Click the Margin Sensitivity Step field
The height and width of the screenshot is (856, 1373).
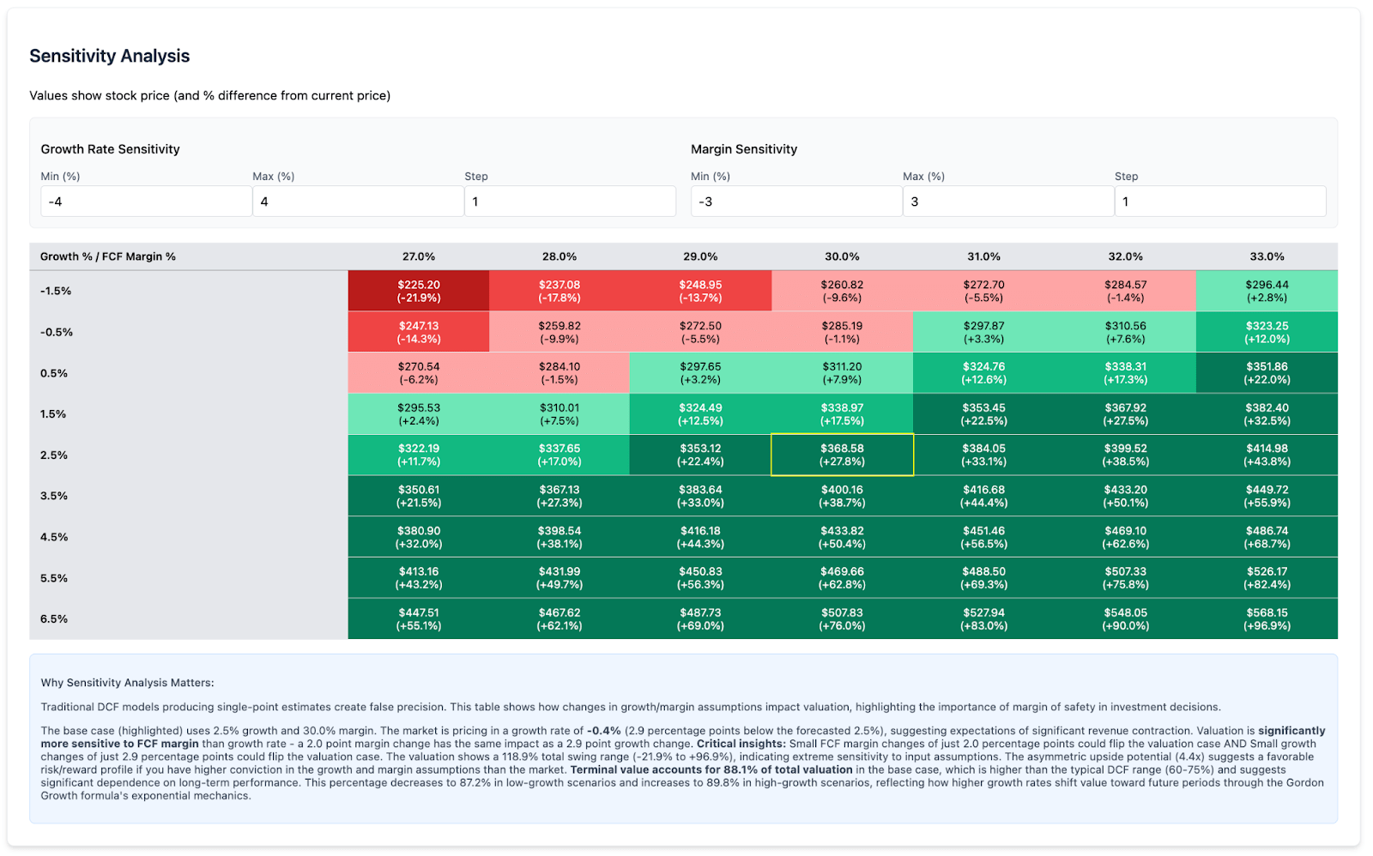[x=1219, y=201]
